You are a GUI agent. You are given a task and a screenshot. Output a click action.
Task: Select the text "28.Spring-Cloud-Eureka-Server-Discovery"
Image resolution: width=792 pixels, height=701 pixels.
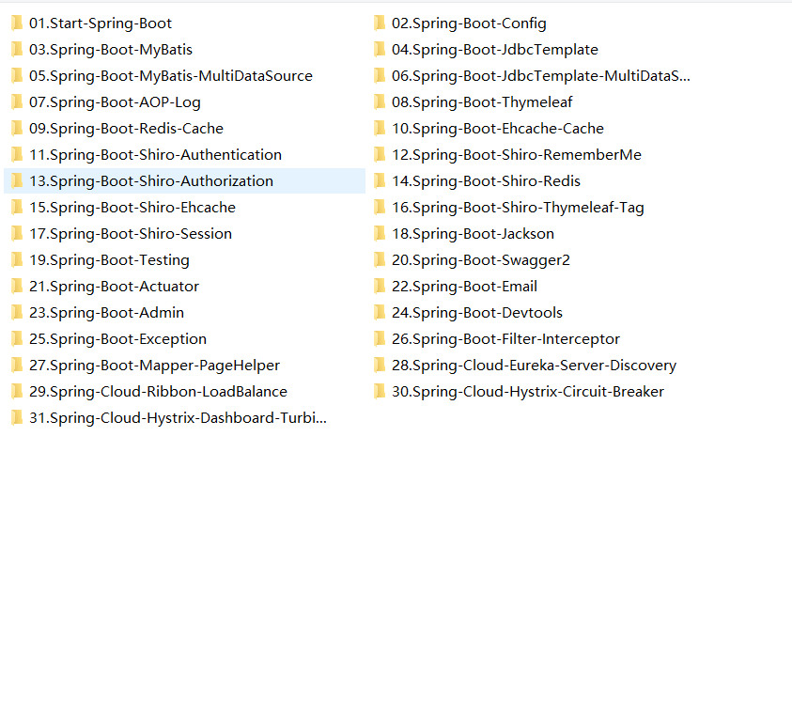[534, 366]
